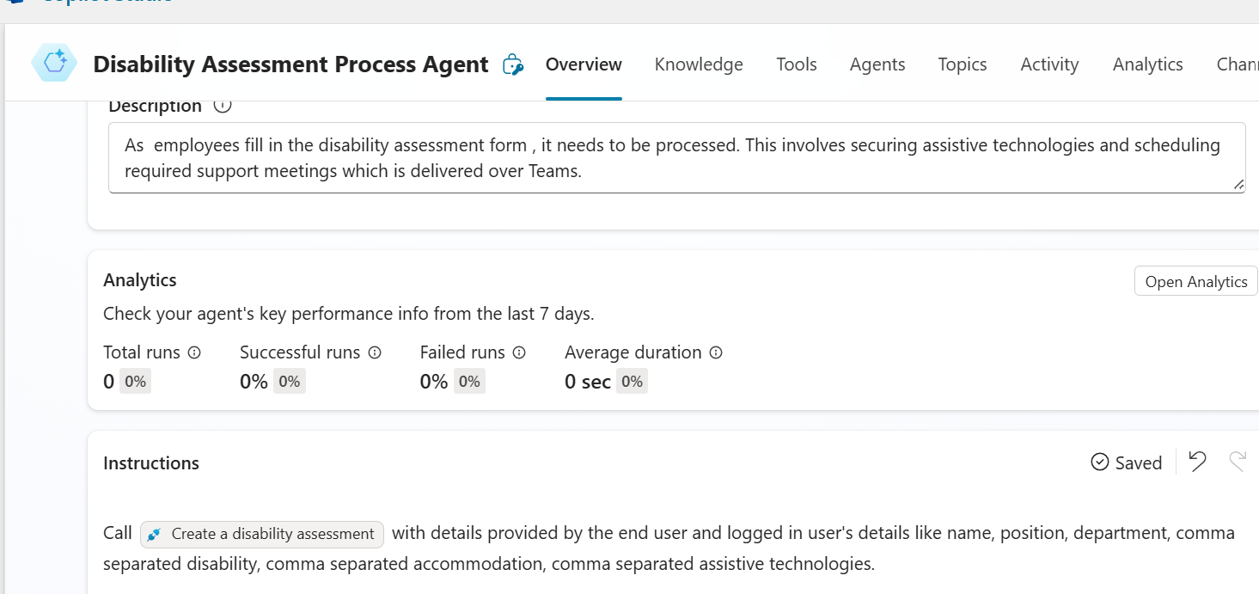
Task: Click inside the Description text box
Action: [670, 158]
